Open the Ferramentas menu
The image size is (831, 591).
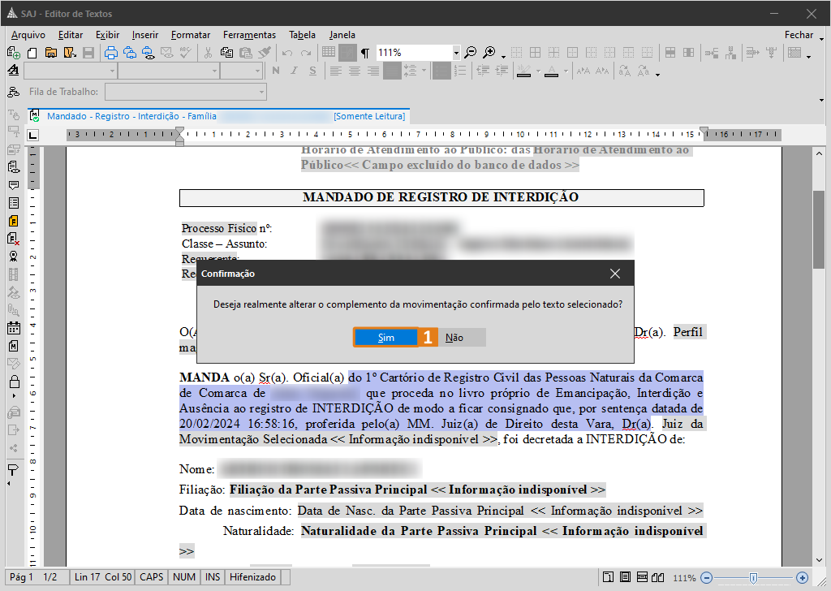point(250,35)
